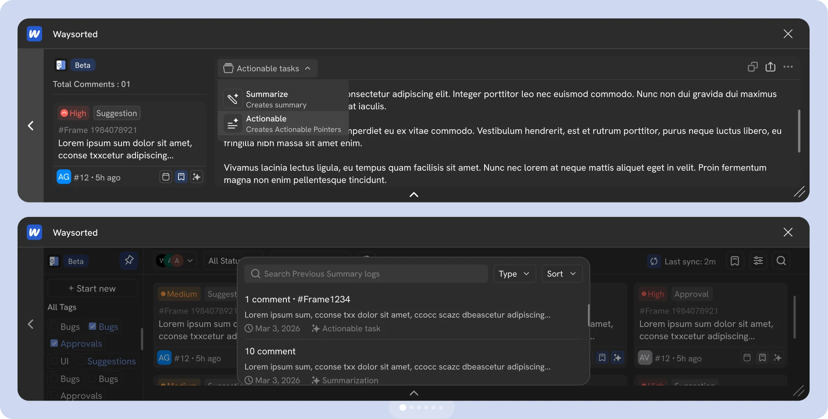Viewport: 828px width, 419px height.
Task: Click calendar icon on High Approval card
Action: 747,358
